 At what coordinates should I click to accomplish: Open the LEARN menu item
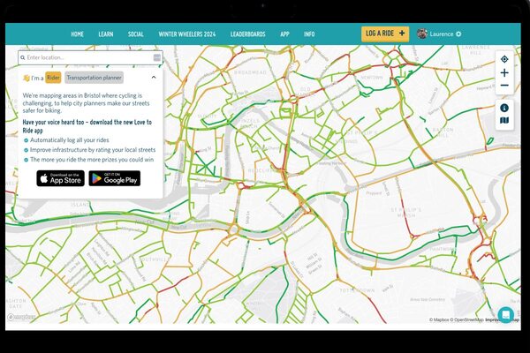[x=106, y=34]
